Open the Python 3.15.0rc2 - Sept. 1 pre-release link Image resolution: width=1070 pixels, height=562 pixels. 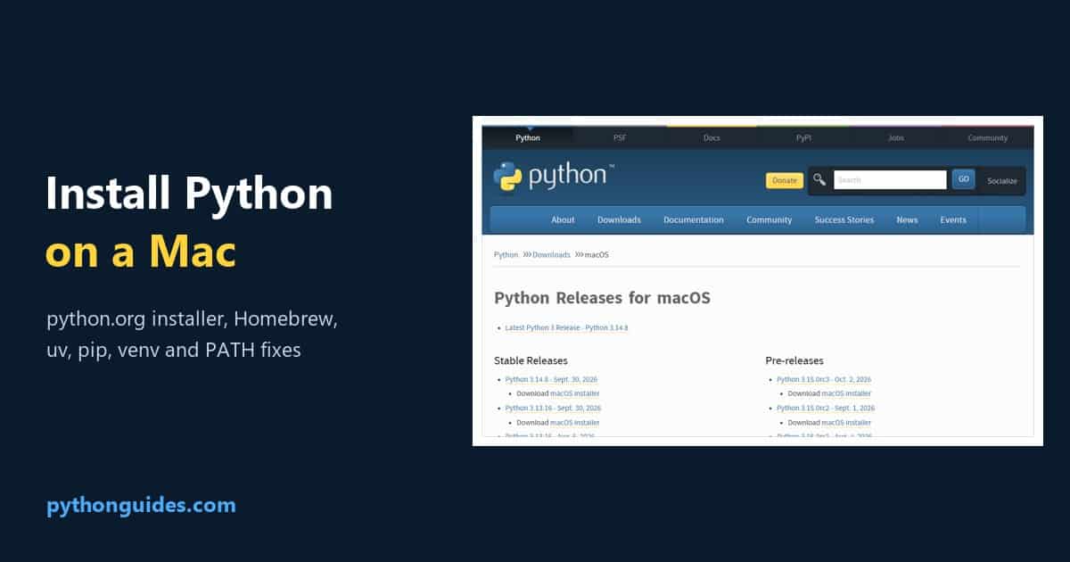point(826,408)
